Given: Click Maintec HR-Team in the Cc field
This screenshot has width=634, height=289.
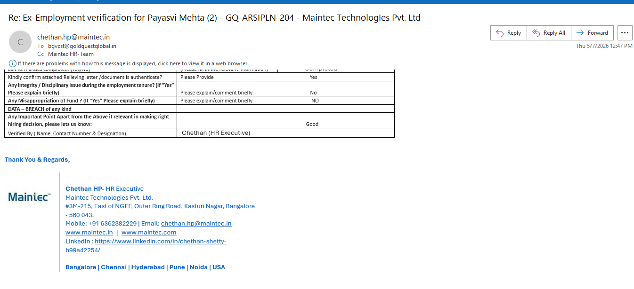Looking at the screenshot, I should 71,54.
